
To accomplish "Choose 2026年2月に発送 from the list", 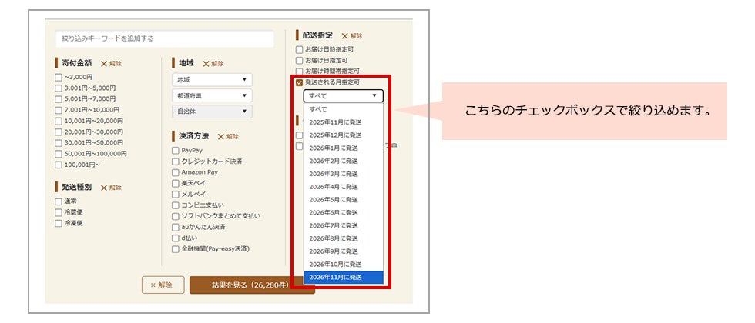I will (x=344, y=161).
